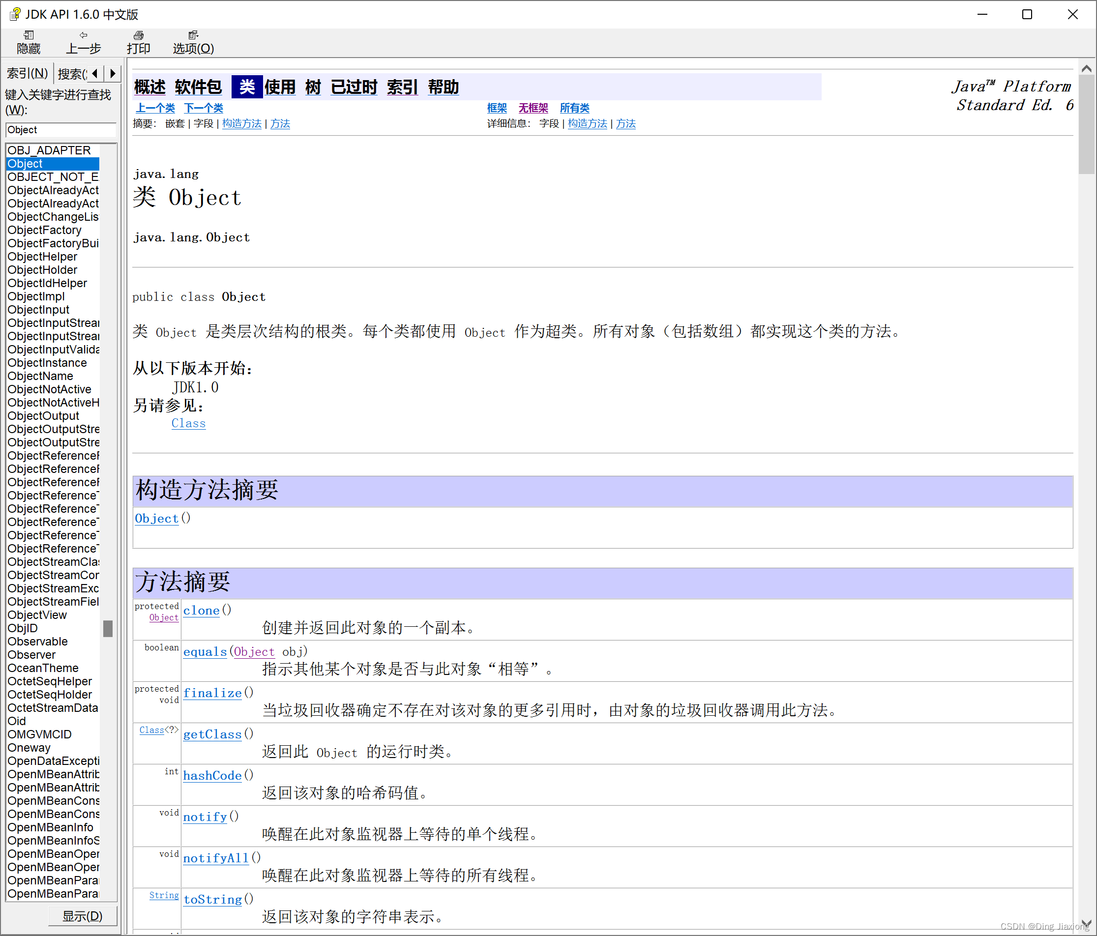Switch to the Index (索引) tab
The image size is (1097, 936).
28,74
